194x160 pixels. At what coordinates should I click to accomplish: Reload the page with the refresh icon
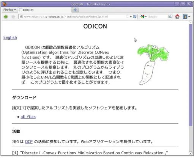pyautogui.click(x=135, y=17)
